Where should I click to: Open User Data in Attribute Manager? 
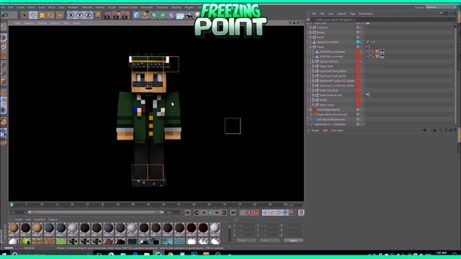(336, 130)
